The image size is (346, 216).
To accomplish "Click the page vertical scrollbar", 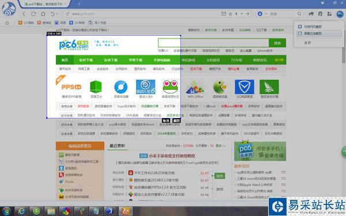I will [x=344, y=55].
